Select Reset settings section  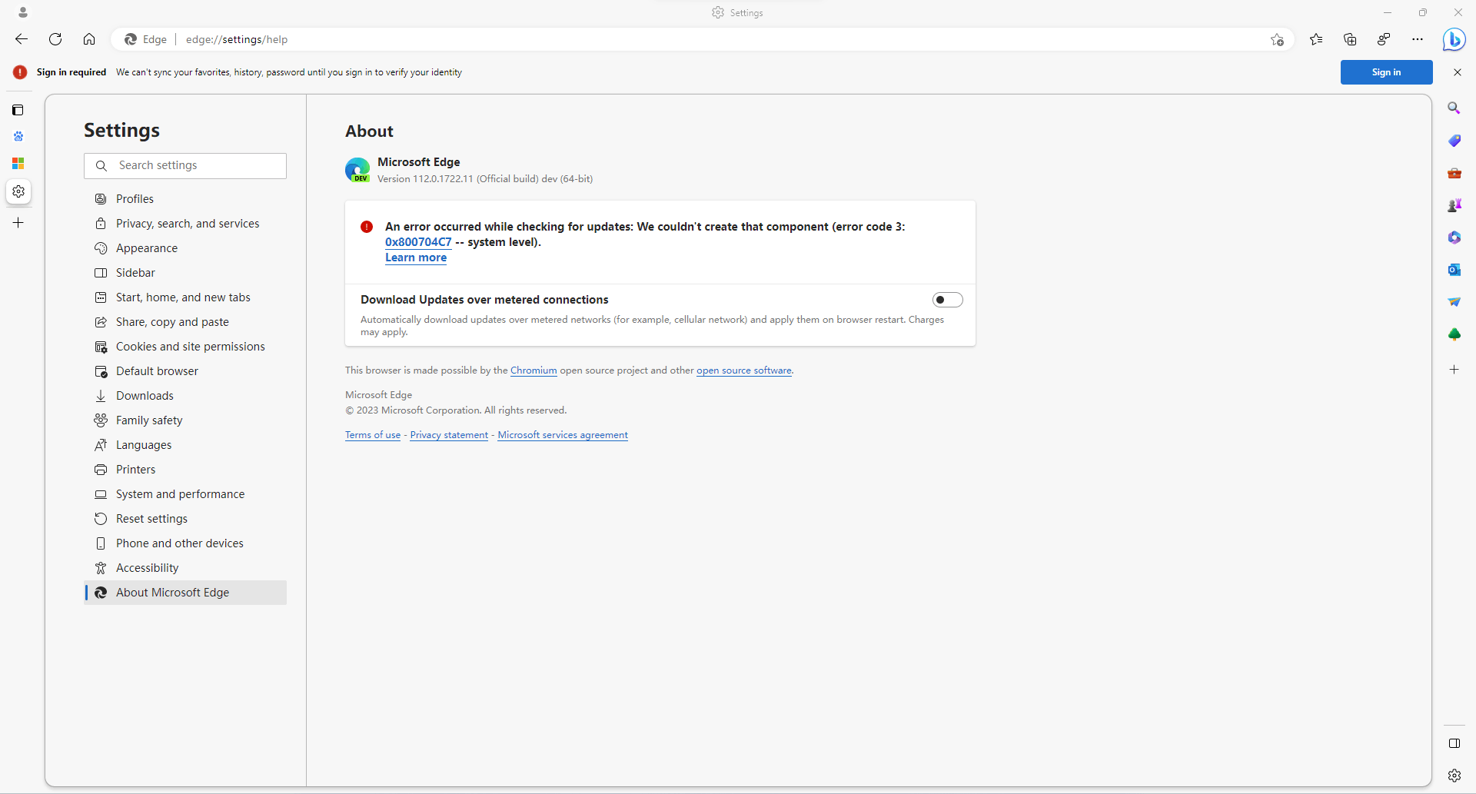(185, 519)
